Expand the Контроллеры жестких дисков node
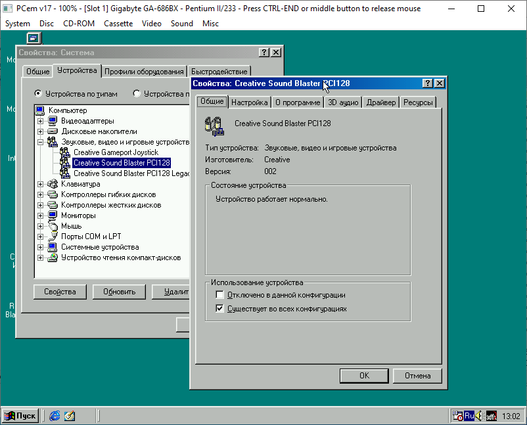This screenshot has height=425, width=527. 40,206
